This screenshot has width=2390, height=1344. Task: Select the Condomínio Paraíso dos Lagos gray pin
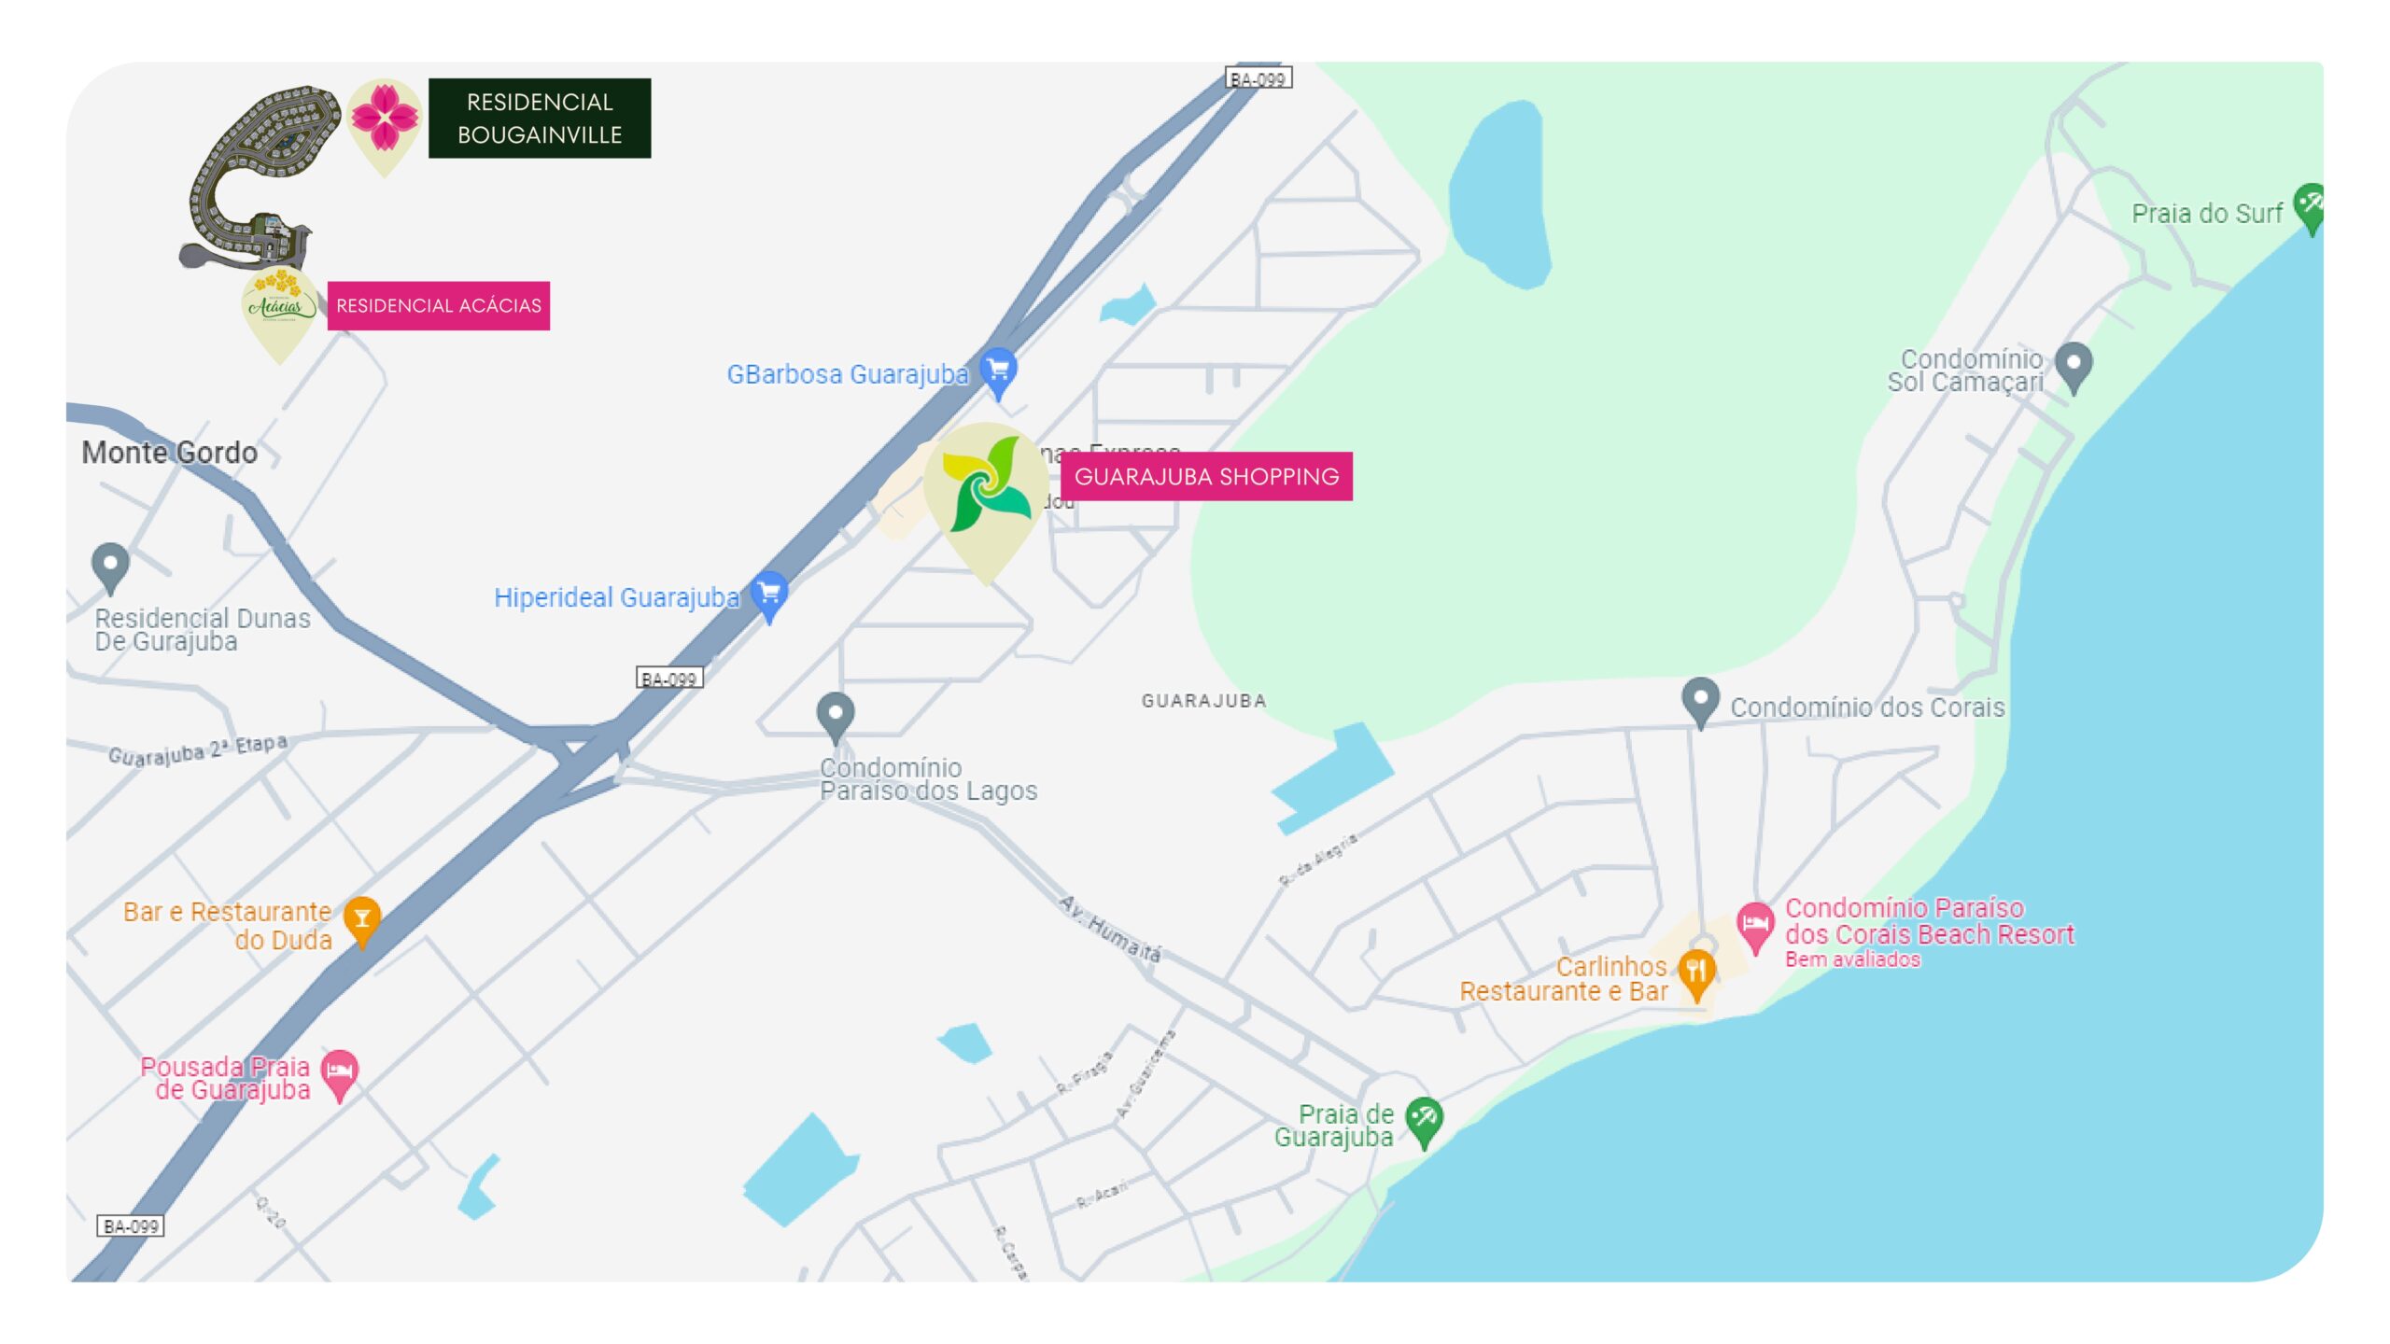click(x=836, y=718)
